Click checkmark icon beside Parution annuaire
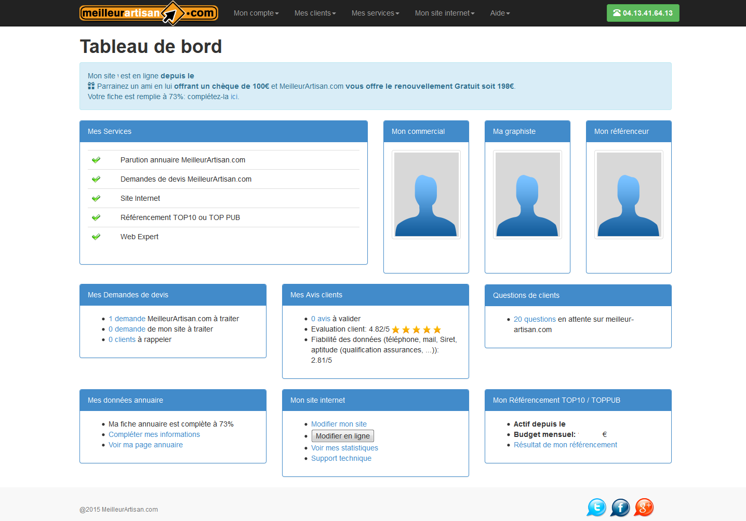746x521 pixels. 96,160
